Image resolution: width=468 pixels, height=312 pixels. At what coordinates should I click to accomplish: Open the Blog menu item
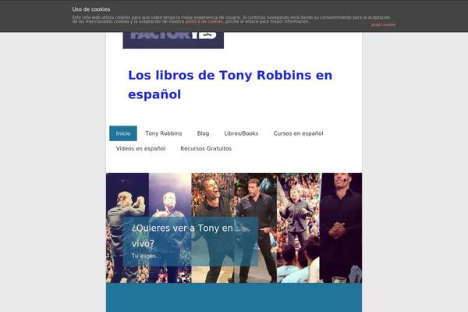pos(203,133)
